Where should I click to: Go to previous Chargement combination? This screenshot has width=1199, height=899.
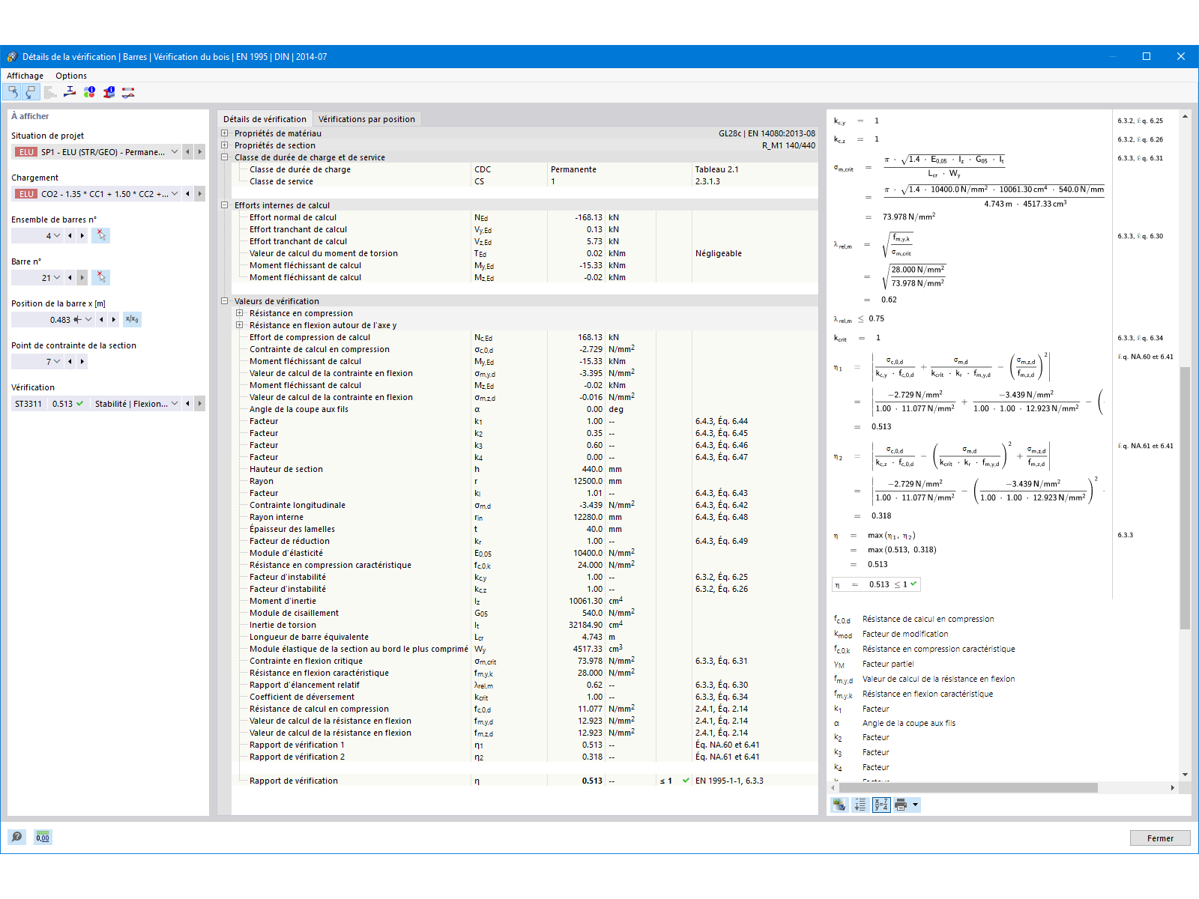point(188,193)
